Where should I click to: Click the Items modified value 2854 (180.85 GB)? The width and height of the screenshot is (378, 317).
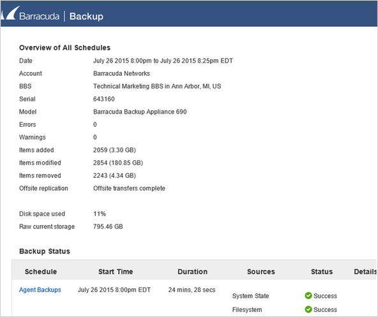click(x=118, y=163)
